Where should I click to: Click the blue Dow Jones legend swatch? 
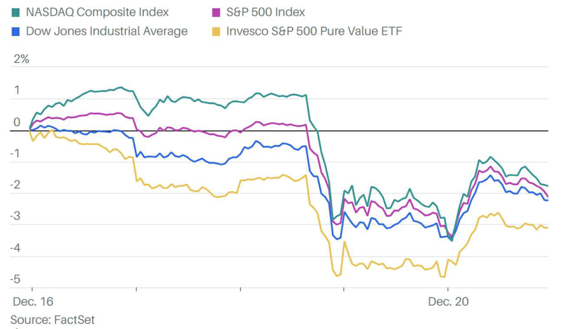16,32
